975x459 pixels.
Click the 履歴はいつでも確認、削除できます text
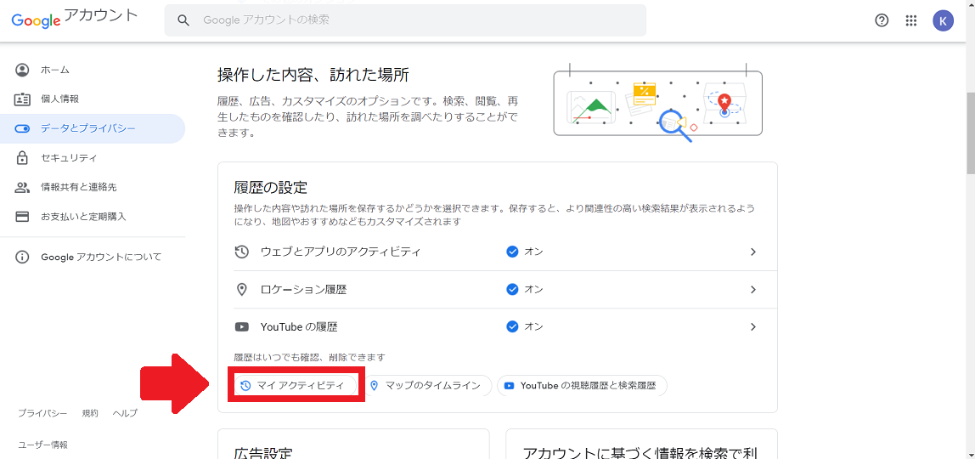point(310,358)
